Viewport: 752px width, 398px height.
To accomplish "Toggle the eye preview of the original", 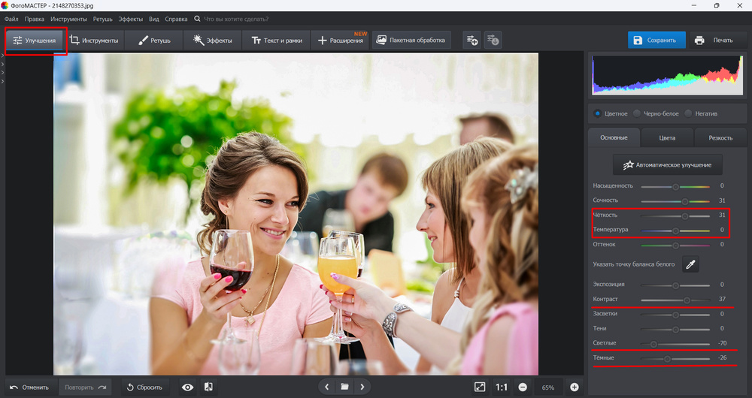I will tap(187, 387).
